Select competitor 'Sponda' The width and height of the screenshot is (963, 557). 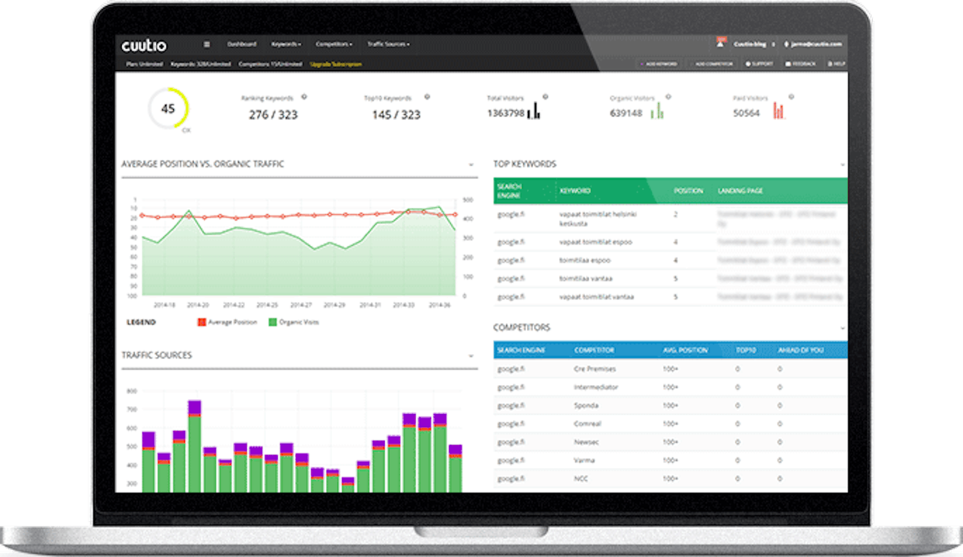pyautogui.click(x=586, y=406)
